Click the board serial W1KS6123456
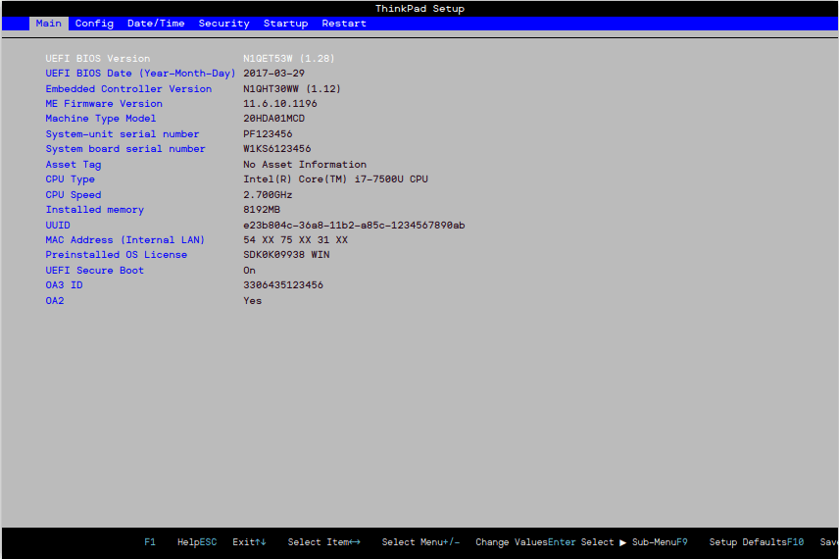The image size is (839, 559). pyautogui.click(x=276, y=149)
